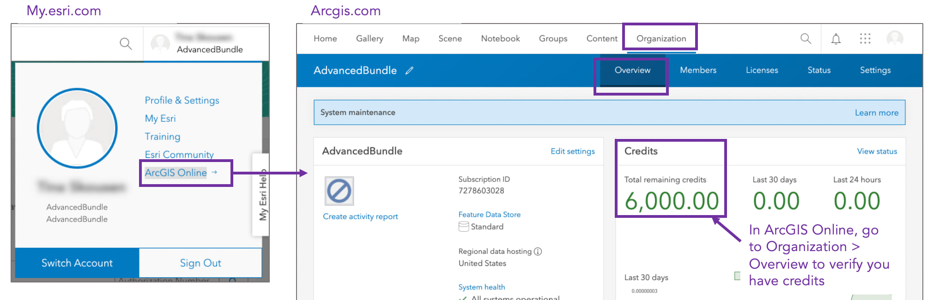Click the Switch Account button
This screenshot has width=933, height=300.
pyautogui.click(x=77, y=263)
